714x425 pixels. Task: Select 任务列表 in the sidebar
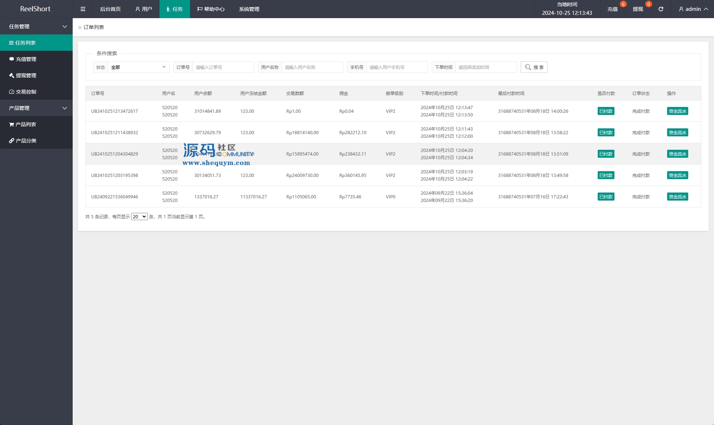point(25,43)
